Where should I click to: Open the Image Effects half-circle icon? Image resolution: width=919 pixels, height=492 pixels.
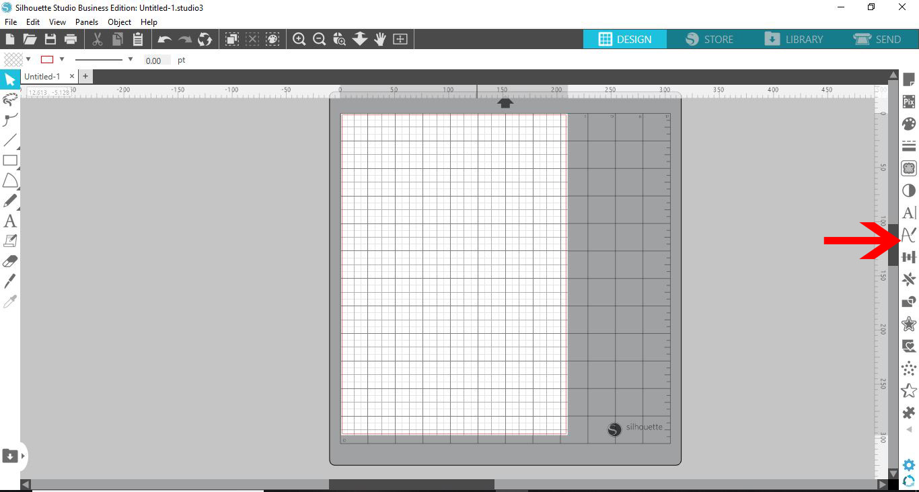coord(909,190)
